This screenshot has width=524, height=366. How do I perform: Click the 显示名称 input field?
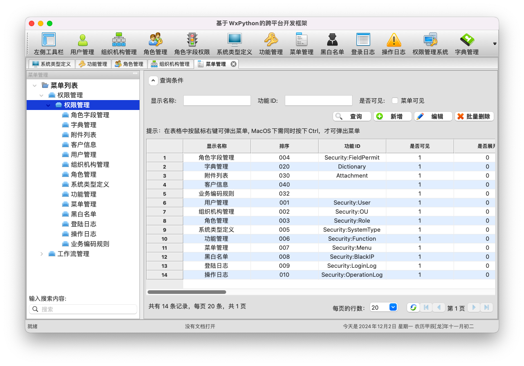click(217, 101)
